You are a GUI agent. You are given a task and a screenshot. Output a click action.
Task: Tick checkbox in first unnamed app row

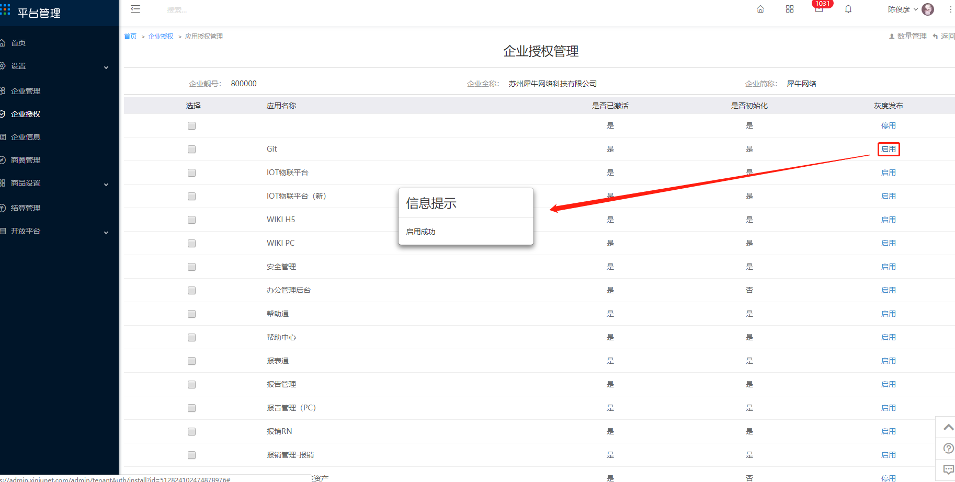192,126
